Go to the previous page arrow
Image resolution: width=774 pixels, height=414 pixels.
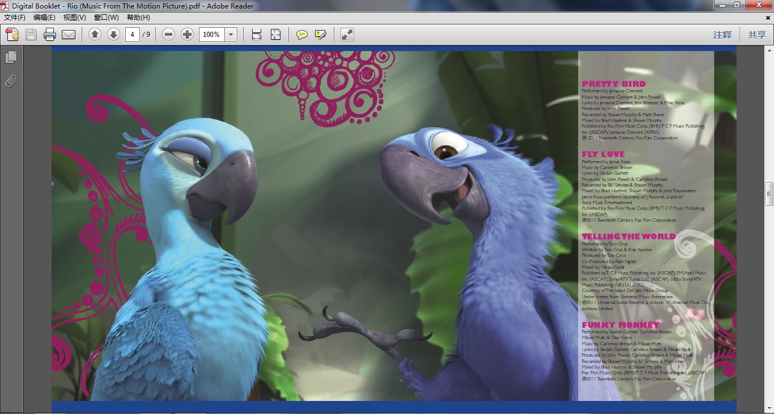pyautogui.click(x=95, y=35)
